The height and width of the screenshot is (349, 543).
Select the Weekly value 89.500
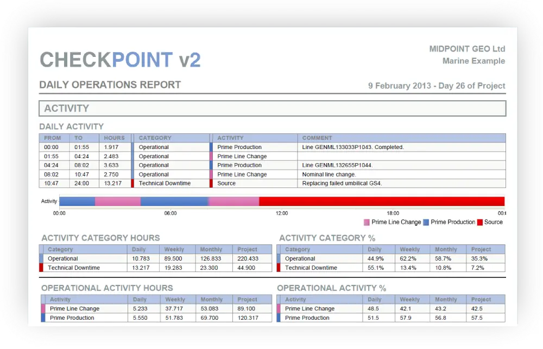pyautogui.click(x=173, y=258)
